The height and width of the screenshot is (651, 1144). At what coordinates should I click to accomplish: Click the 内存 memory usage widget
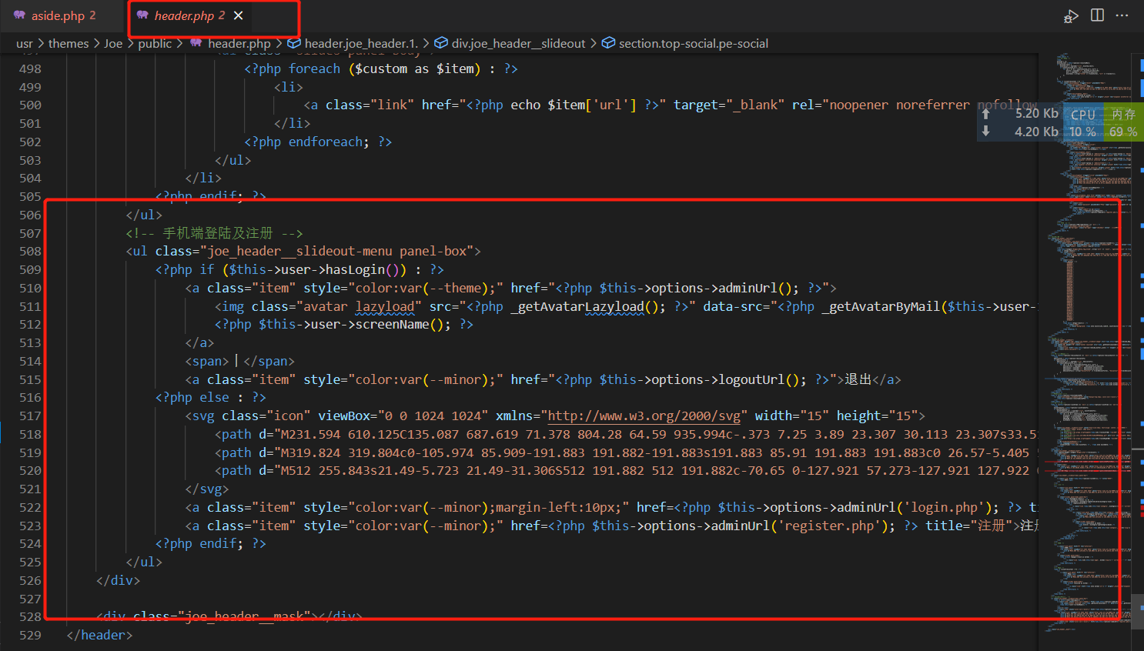1123,123
